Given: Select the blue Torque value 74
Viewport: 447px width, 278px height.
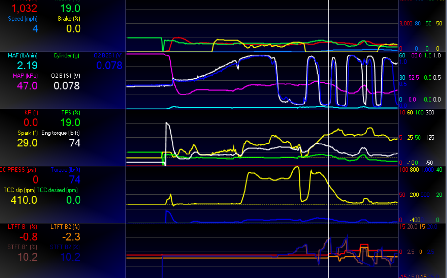Looking at the screenshot, I should click(x=75, y=180).
